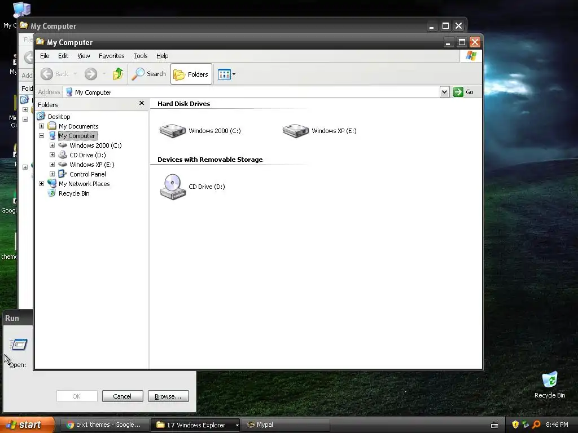Screen dimensions: 578x433
Task: Open the Favorites menu
Action: 111,56
